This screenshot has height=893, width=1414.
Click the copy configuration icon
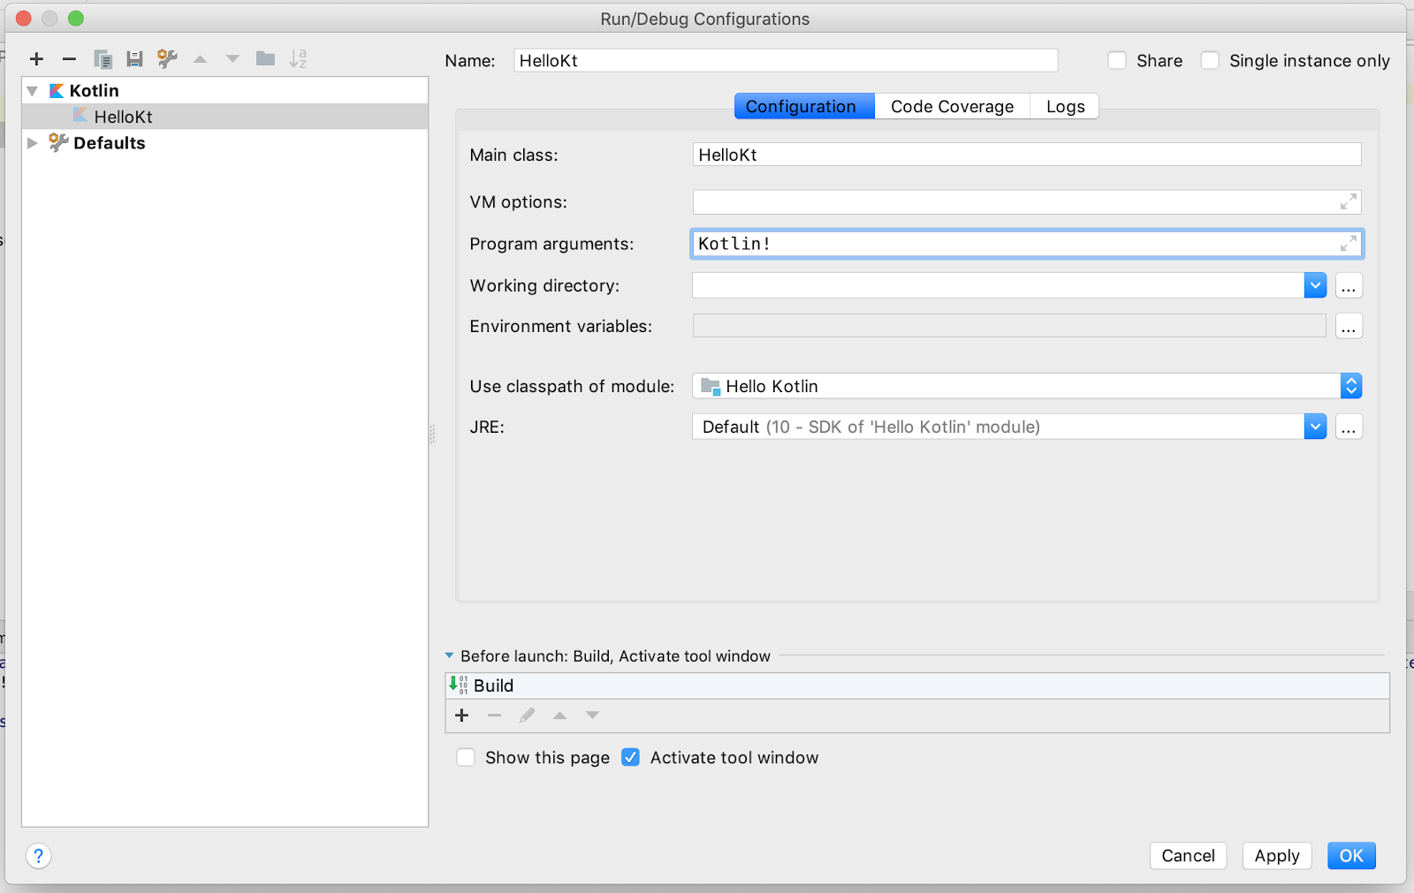tap(103, 59)
